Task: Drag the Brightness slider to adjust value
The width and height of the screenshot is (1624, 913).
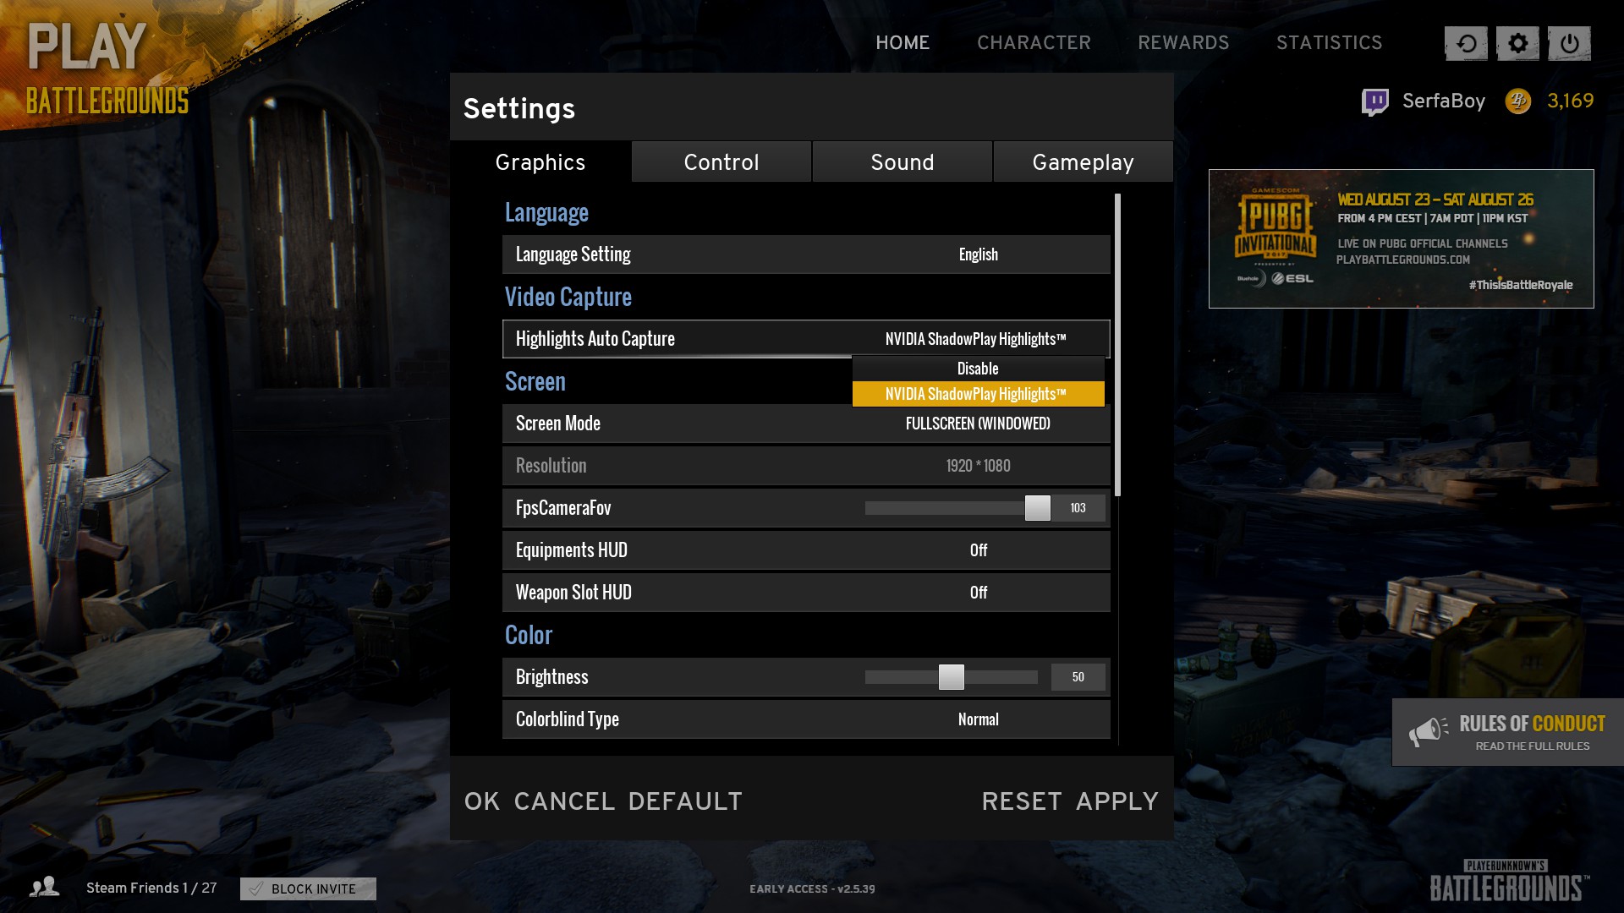Action: [952, 675]
